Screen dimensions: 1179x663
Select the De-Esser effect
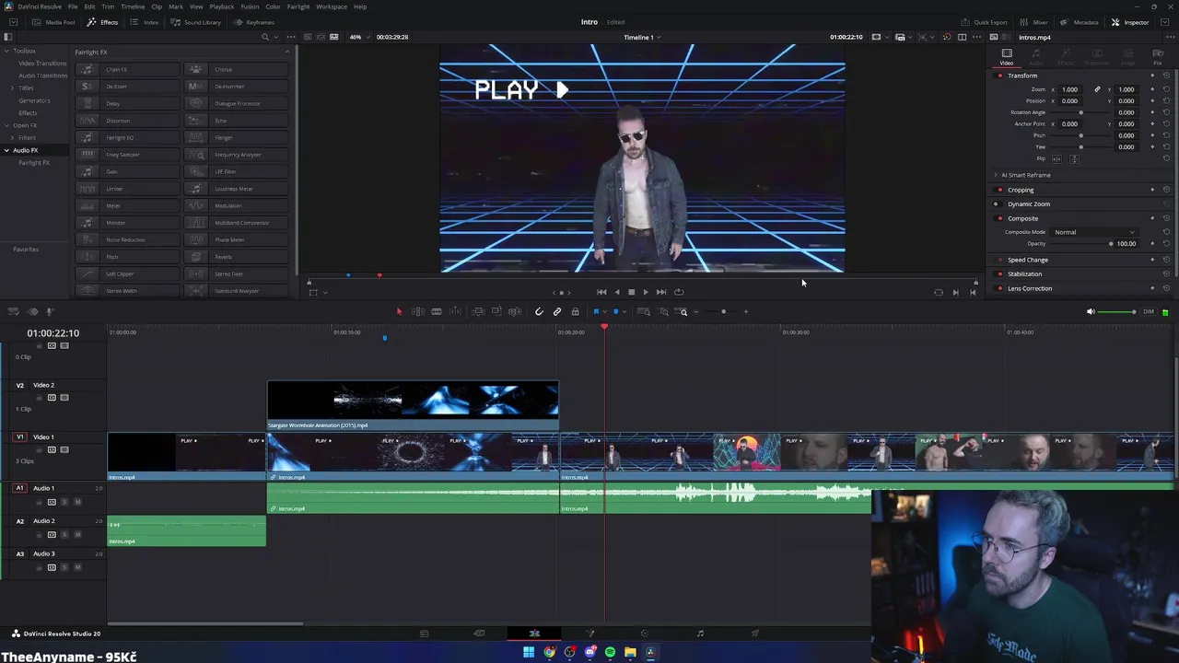coord(127,87)
